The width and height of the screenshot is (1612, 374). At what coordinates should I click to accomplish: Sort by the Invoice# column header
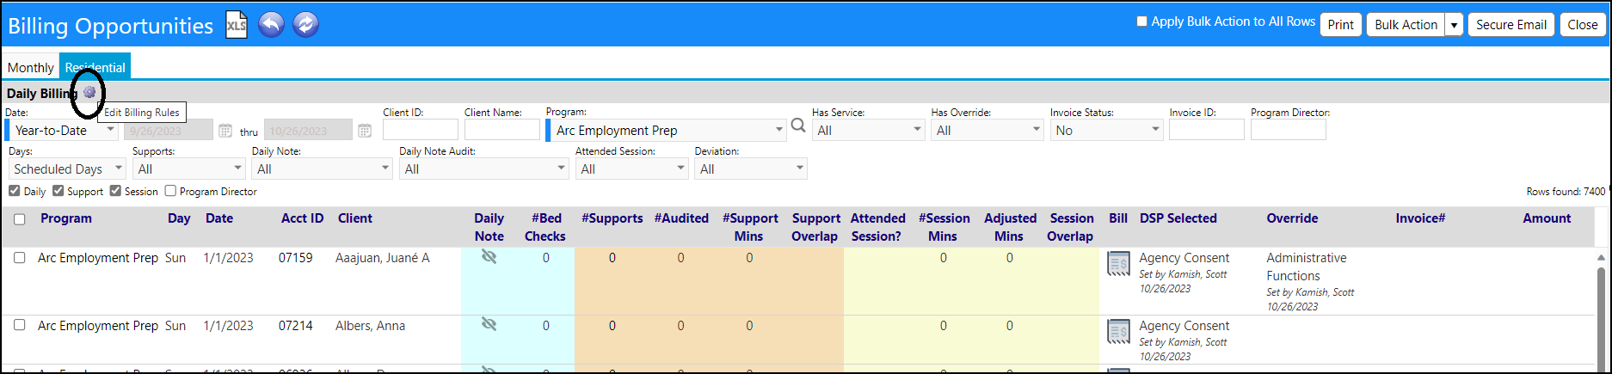click(1420, 218)
